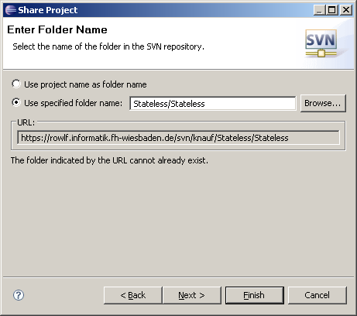357x316 pixels.
Task: Cancel the Share Project wizard
Action: [x=318, y=295]
